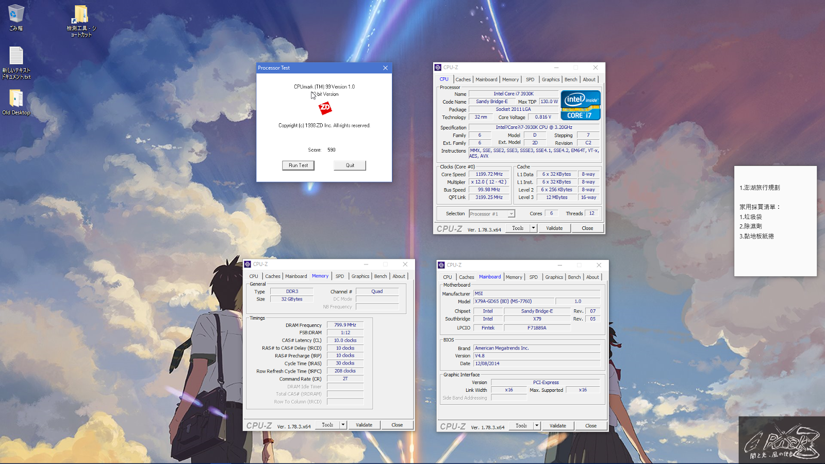Open the .txt text document desktop icon
Image resolution: width=825 pixels, height=464 pixels.
click(16, 63)
